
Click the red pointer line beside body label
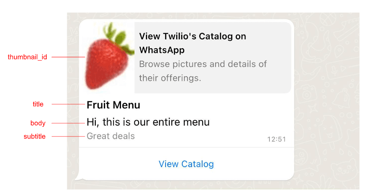[x=69, y=123]
